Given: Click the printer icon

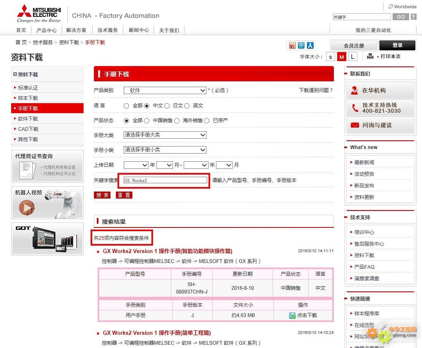Looking at the screenshot, I should click(370, 57).
